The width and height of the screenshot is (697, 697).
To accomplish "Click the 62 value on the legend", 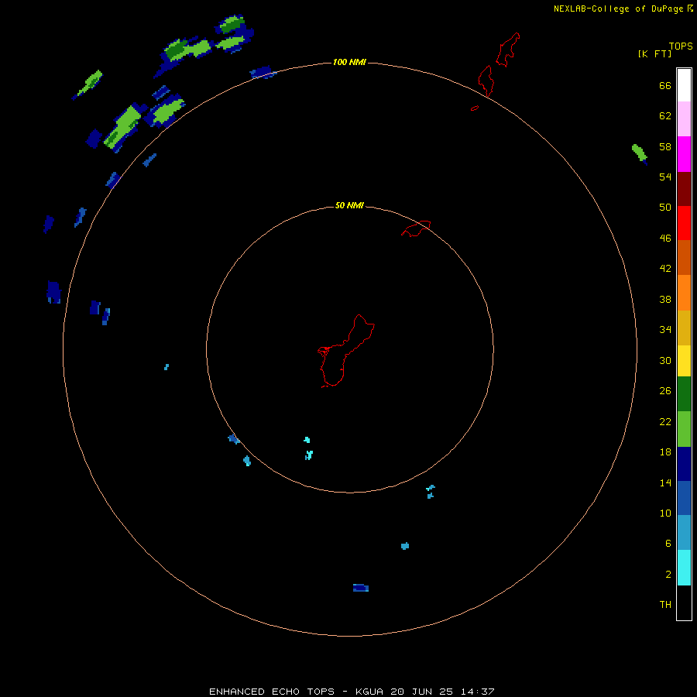I will pos(665,116).
